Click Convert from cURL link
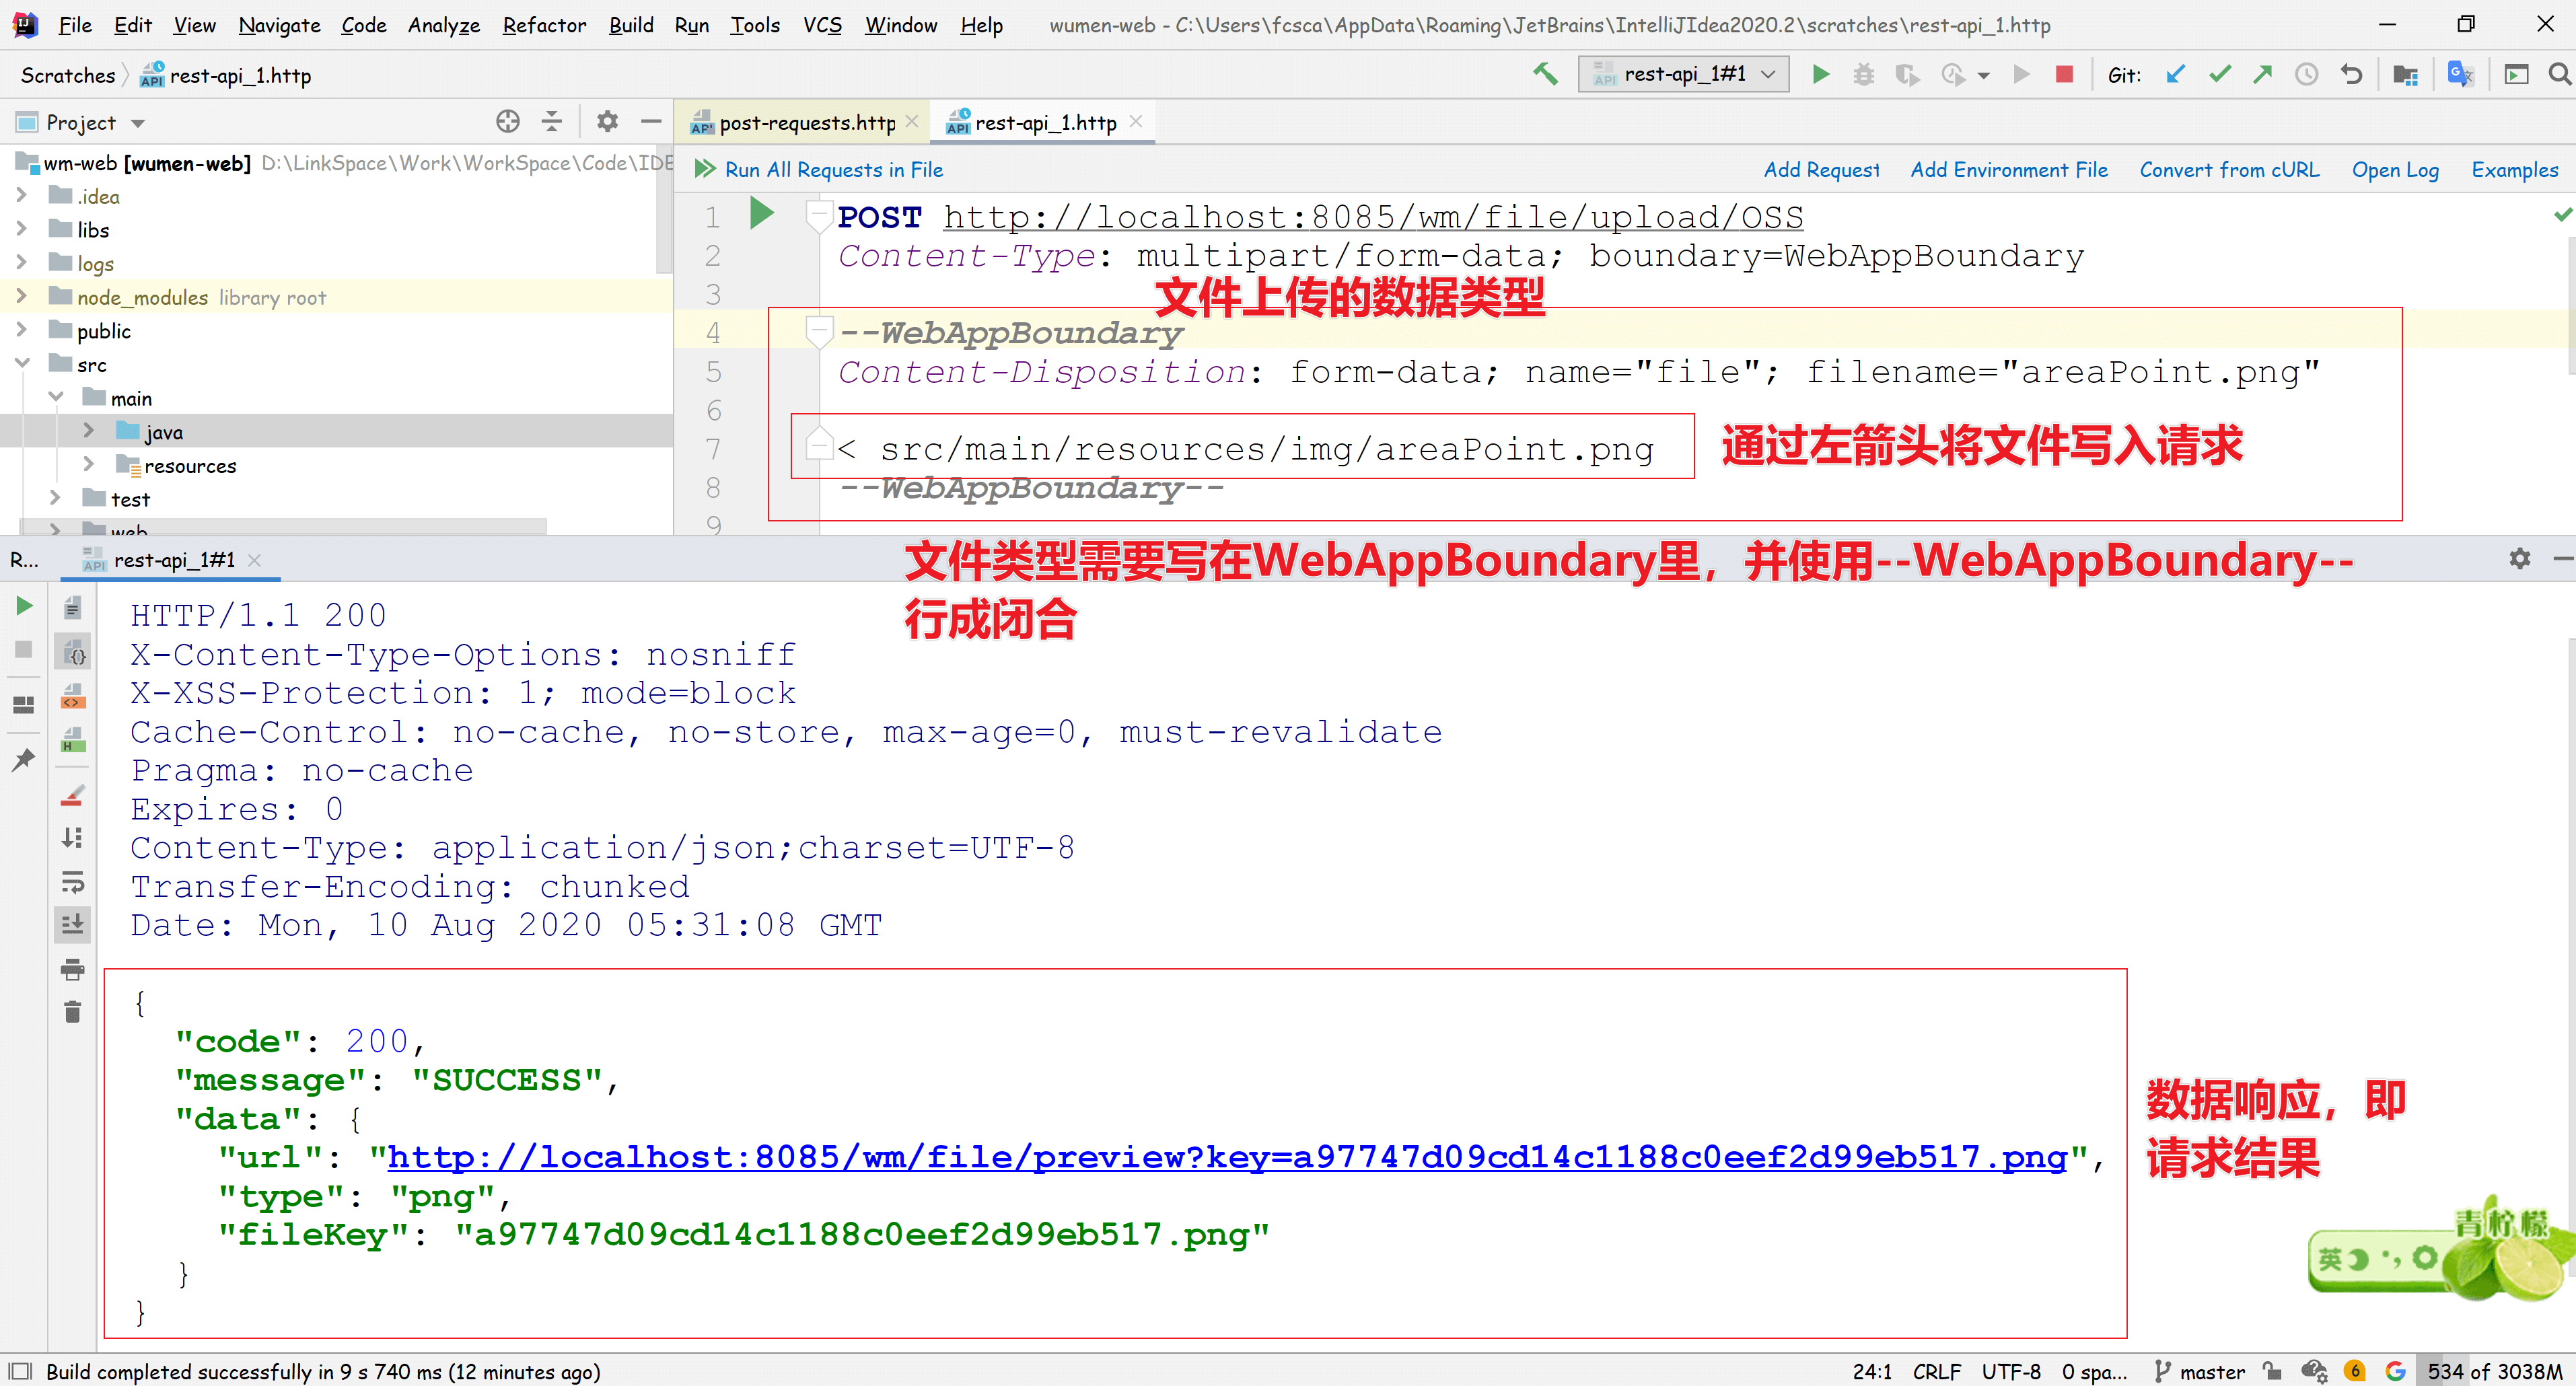Viewport: 2576px width, 1386px height. (x=2229, y=170)
